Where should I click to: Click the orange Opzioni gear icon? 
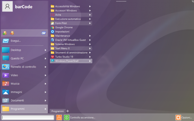pos(178,118)
